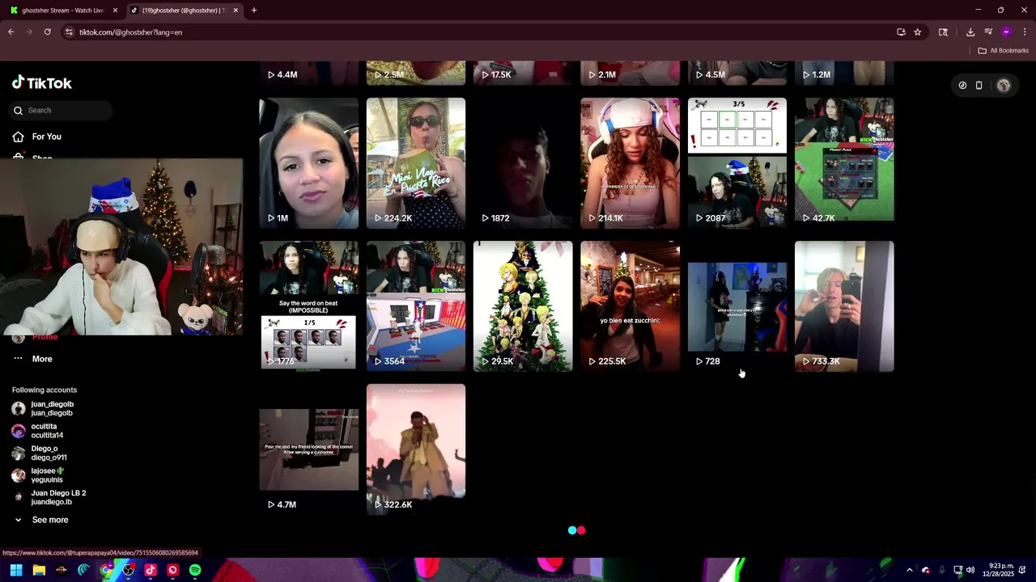Open ocultita14 following account
1036x582 pixels.
click(x=47, y=431)
